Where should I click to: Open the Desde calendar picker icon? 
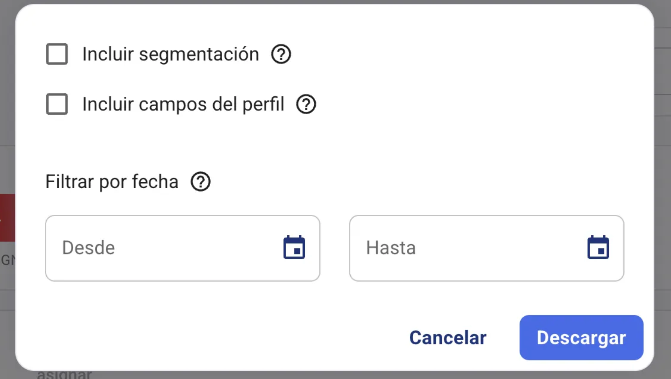click(294, 247)
